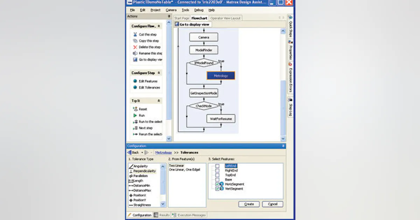The width and height of the screenshot is (420, 220).
Task: Check the RightEnd feature checkbox
Action: 217,170
